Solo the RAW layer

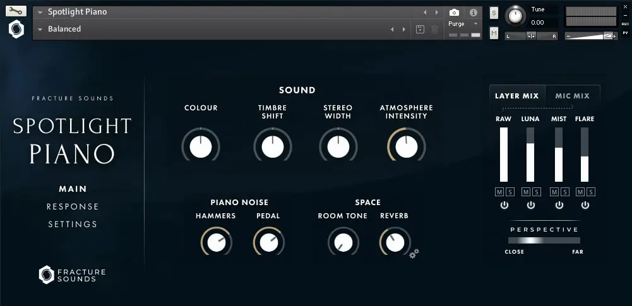coord(510,192)
